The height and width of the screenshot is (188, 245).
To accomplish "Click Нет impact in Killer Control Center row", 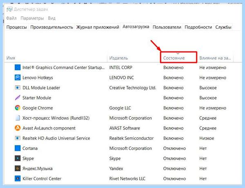I will [203, 179].
